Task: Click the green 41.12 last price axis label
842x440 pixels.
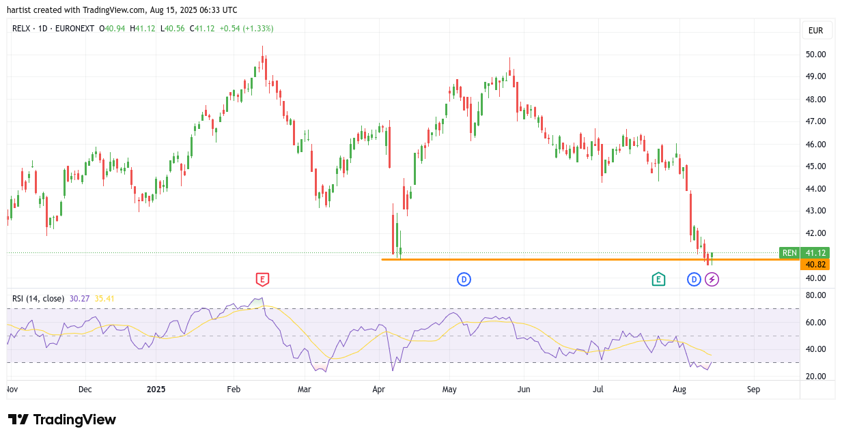Action: [x=815, y=252]
